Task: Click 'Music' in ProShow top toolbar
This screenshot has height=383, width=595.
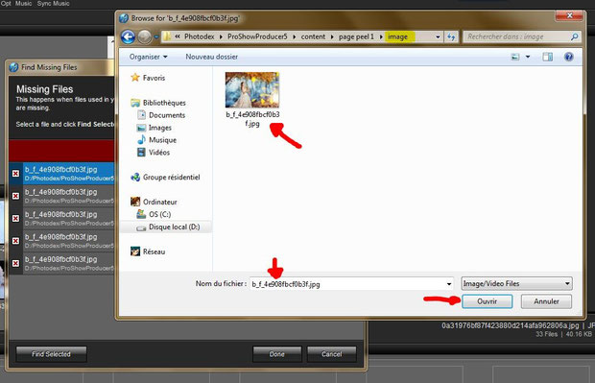Action: (x=23, y=4)
